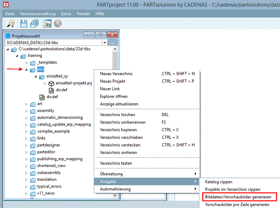The image size is (280, 208).
Task: Choose Verzeichnis kopieren
Action: pyautogui.click(x=147, y=130)
